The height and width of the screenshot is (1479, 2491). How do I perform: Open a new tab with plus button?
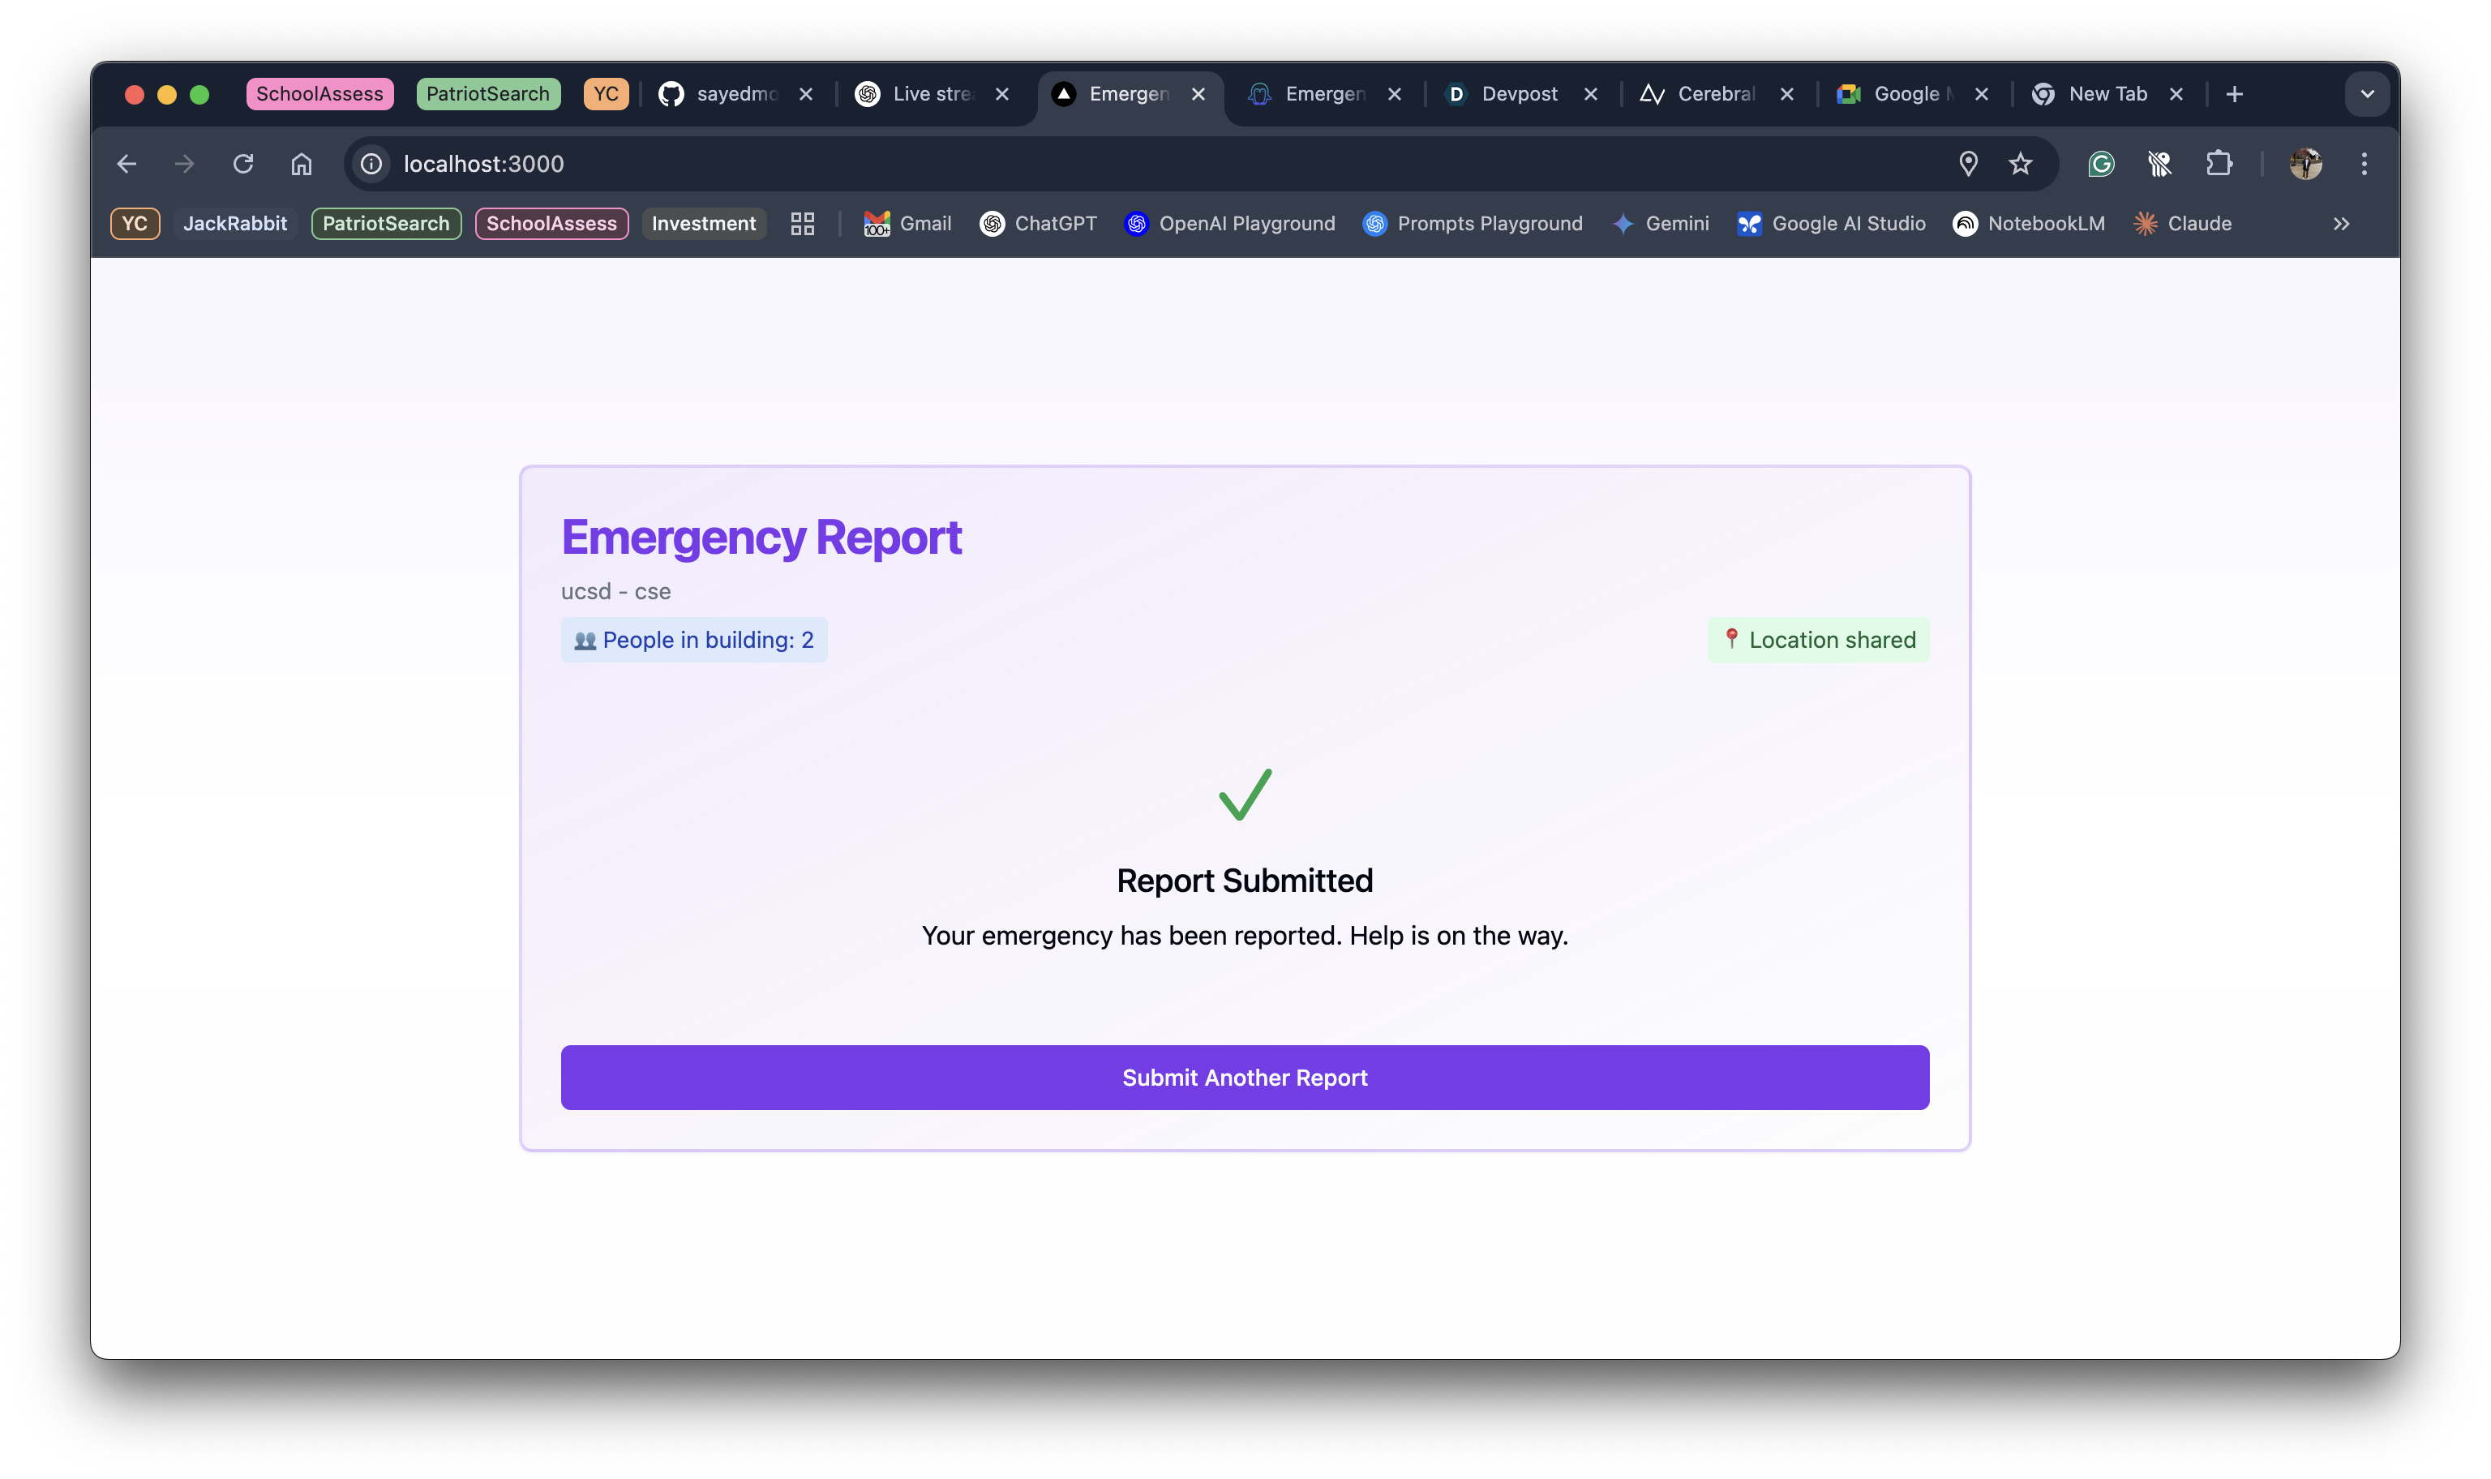click(2234, 94)
